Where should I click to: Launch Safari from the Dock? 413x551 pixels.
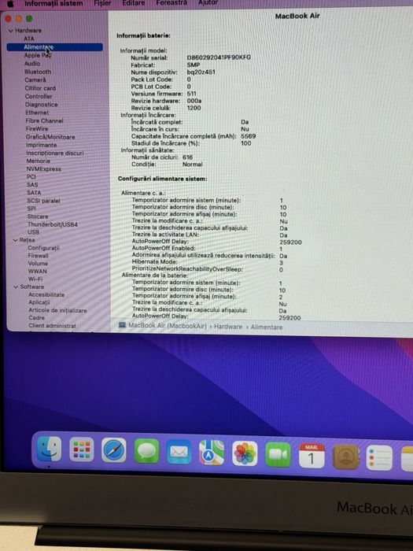[x=114, y=450]
